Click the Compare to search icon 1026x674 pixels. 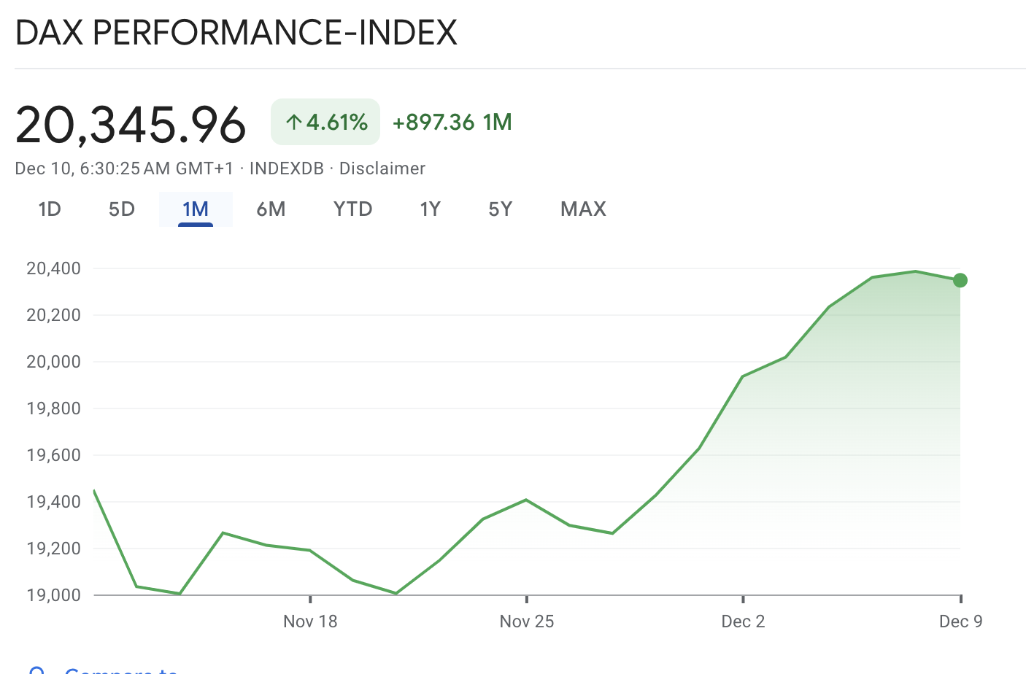tap(36, 670)
